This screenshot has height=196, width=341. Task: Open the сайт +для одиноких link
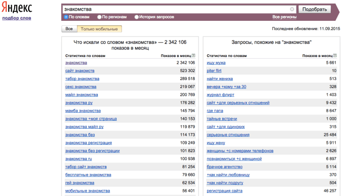pyautogui.click(x=225, y=127)
